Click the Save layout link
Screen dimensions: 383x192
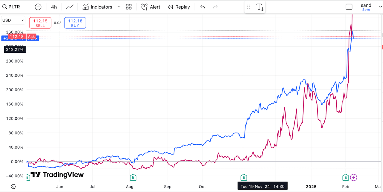(366, 9)
